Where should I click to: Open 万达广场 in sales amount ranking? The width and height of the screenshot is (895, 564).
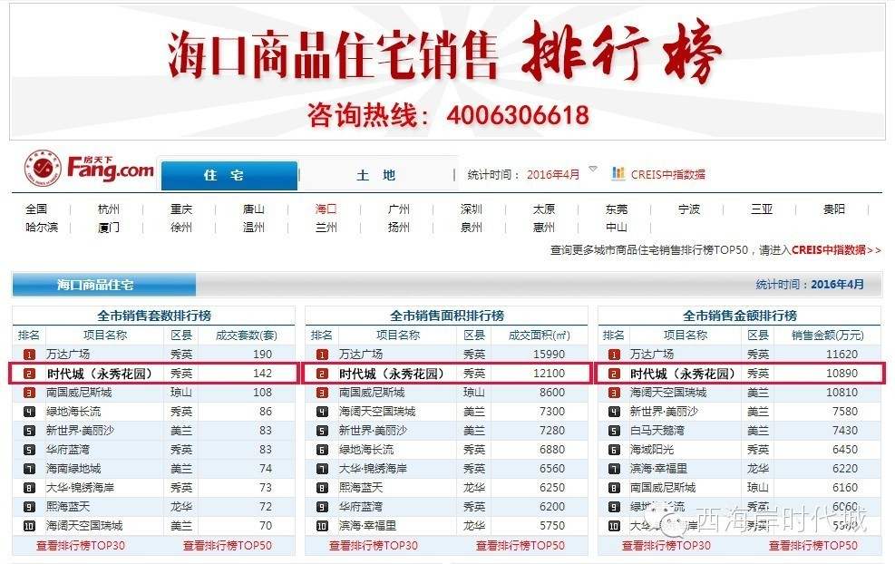(x=651, y=355)
